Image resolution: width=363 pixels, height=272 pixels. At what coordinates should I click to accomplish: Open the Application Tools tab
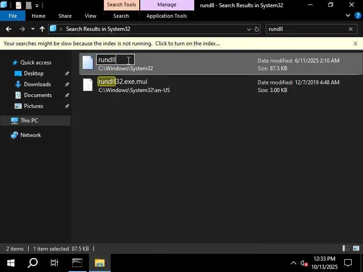point(167,16)
